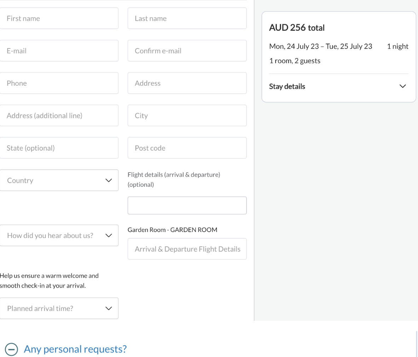
Task: Click the AUD 256 total heading
Action: click(297, 28)
